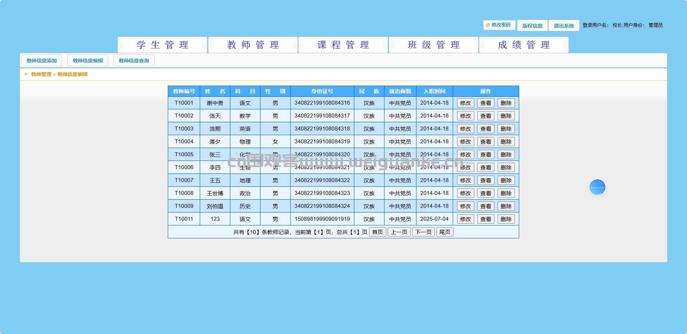
Task: Select ID number 340822199108084319
Action: click(x=322, y=142)
